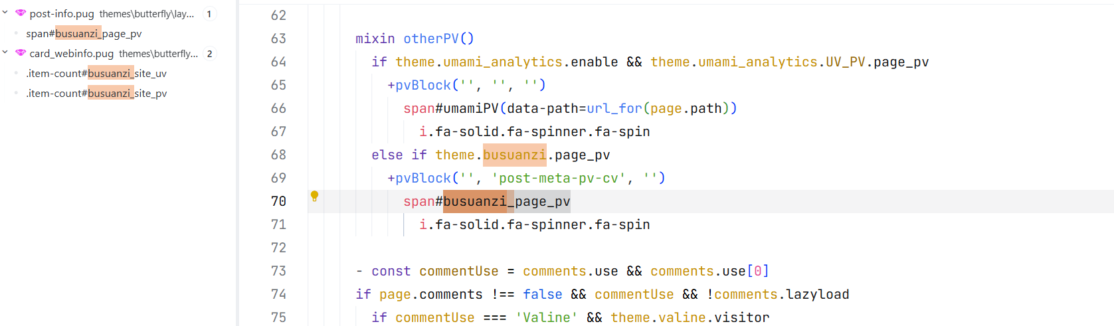Collapse the post-info.pug results group
Viewport: 1114px width, 326px height.
pos(5,13)
